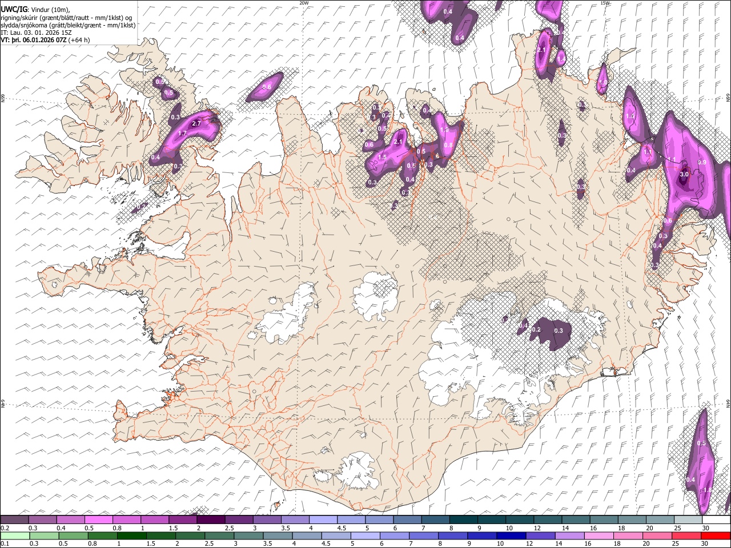Select the deep blue 10 swatch, lower legend

512,535
